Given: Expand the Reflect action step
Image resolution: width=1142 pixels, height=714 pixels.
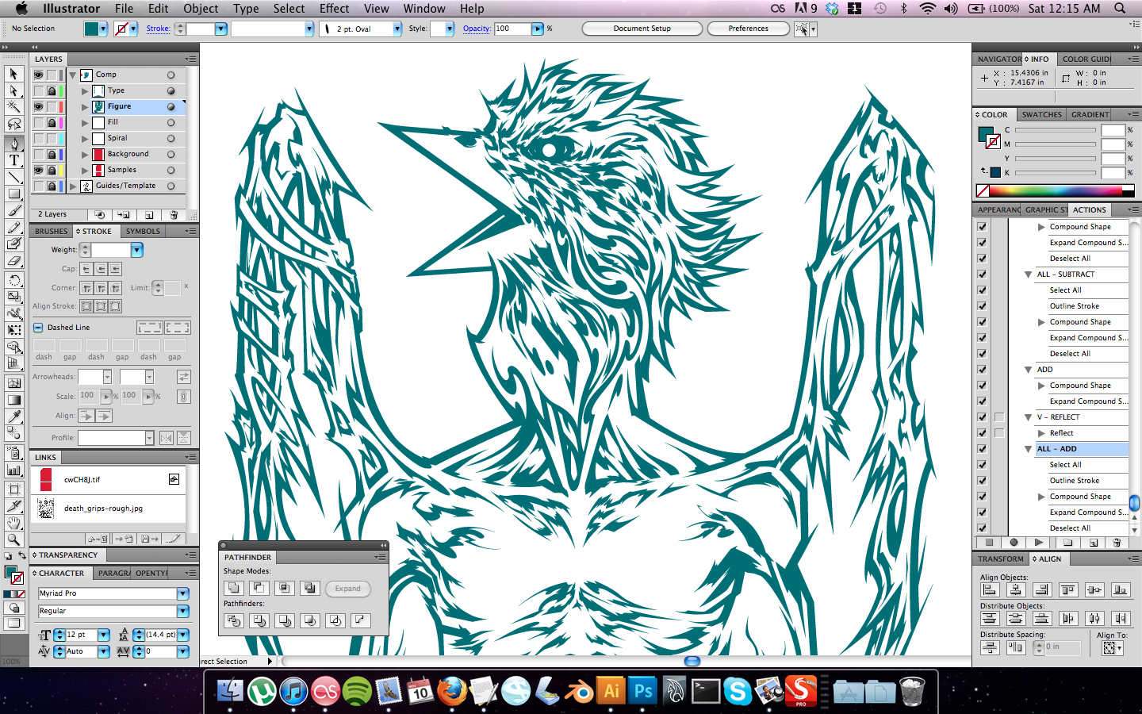Looking at the screenshot, I should pyautogui.click(x=1041, y=433).
